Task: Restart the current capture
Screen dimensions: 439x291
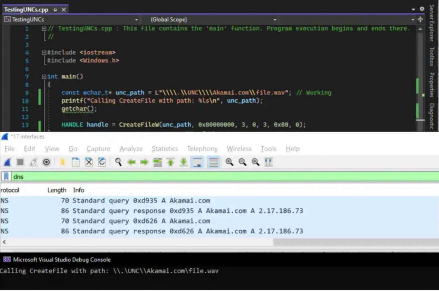Action: point(33,162)
